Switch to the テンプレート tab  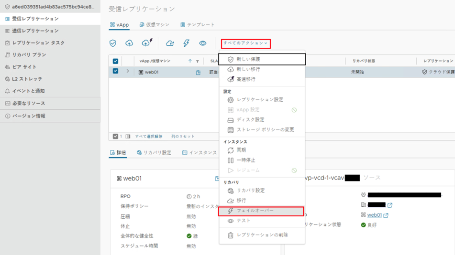coord(197,25)
